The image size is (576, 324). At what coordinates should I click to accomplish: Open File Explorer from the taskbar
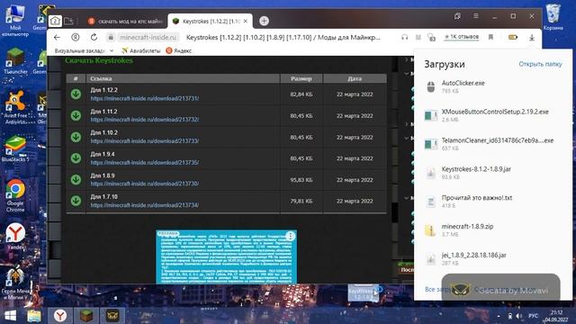(34, 316)
